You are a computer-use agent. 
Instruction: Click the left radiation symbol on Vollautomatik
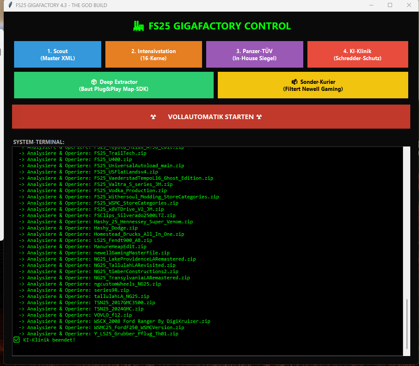click(153, 117)
